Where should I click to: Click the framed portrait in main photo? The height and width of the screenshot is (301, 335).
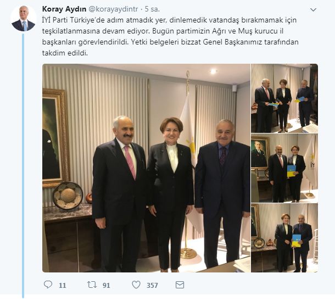tap(55, 138)
